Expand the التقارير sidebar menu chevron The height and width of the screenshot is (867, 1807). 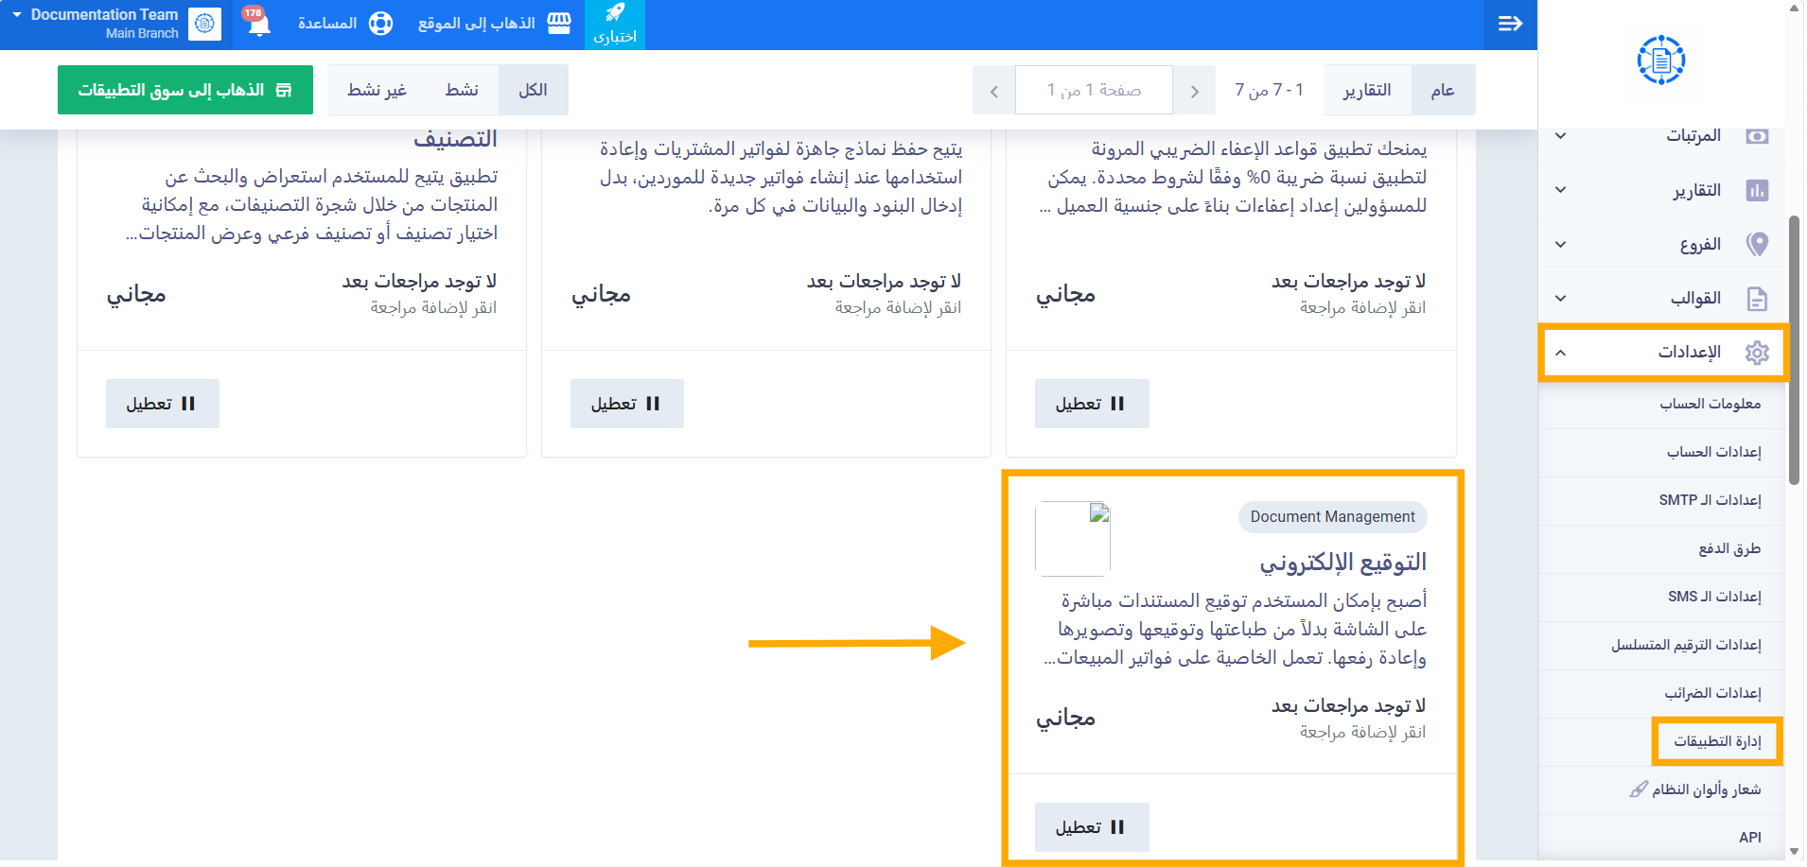click(1561, 190)
